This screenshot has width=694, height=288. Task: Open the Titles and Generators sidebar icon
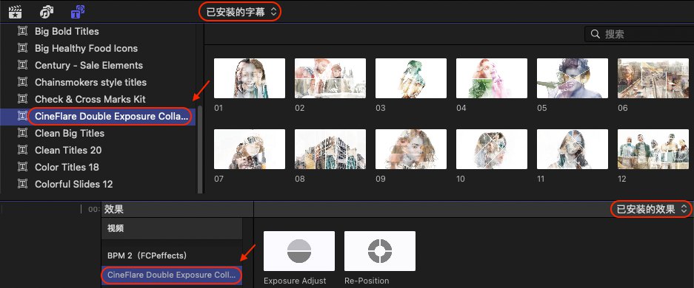pyautogui.click(x=78, y=12)
